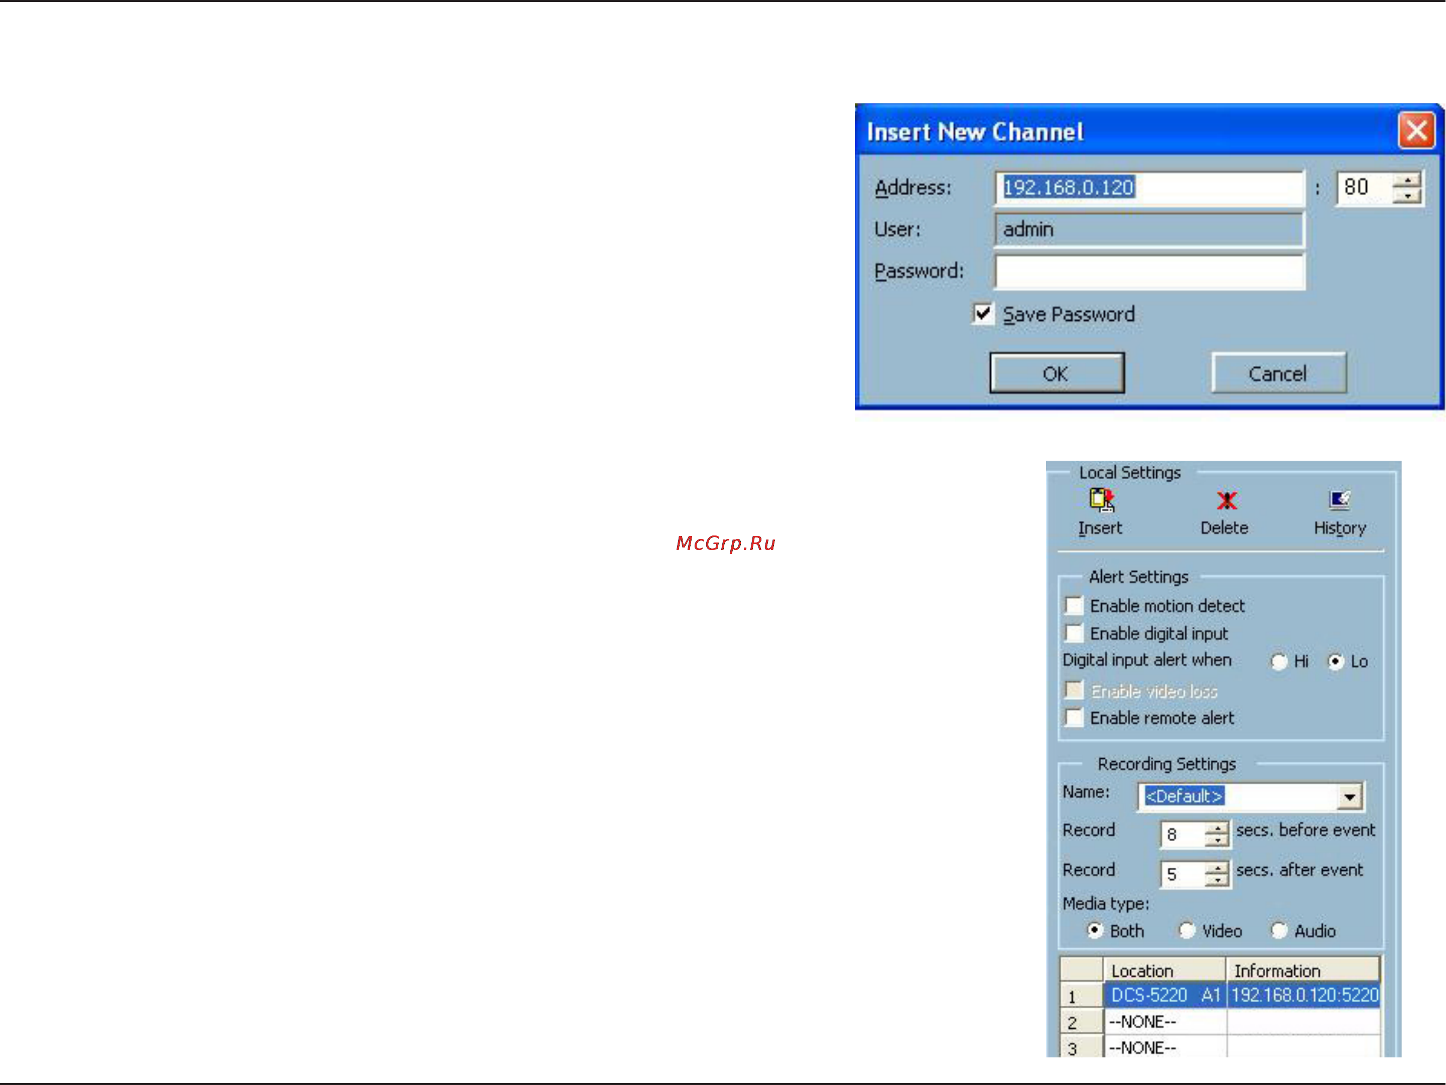
Task: Enable digital input checkbox
Action: pyautogui.click(x=1074, y=633)
